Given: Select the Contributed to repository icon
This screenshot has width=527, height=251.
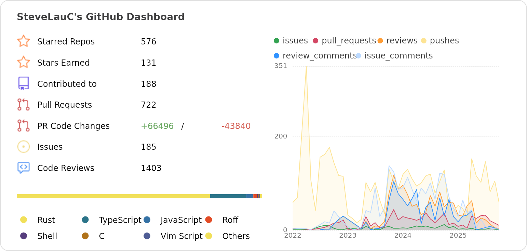Looking at the screenshot, I should pos(24,83).
